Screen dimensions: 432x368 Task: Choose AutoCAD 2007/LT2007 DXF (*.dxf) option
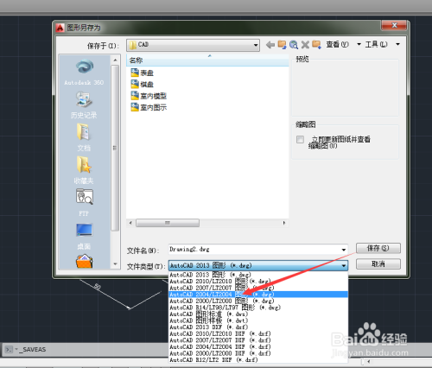[x=258, y=340]
